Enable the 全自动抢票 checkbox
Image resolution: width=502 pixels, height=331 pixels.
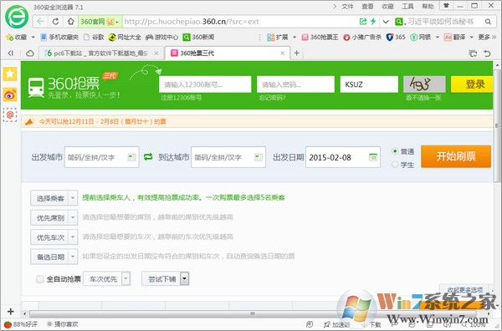pyautogui.click(x=40, y=279)
